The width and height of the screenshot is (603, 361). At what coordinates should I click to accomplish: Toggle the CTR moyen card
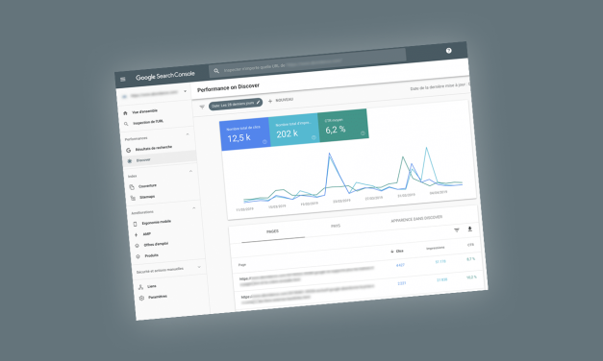(343, 125)
